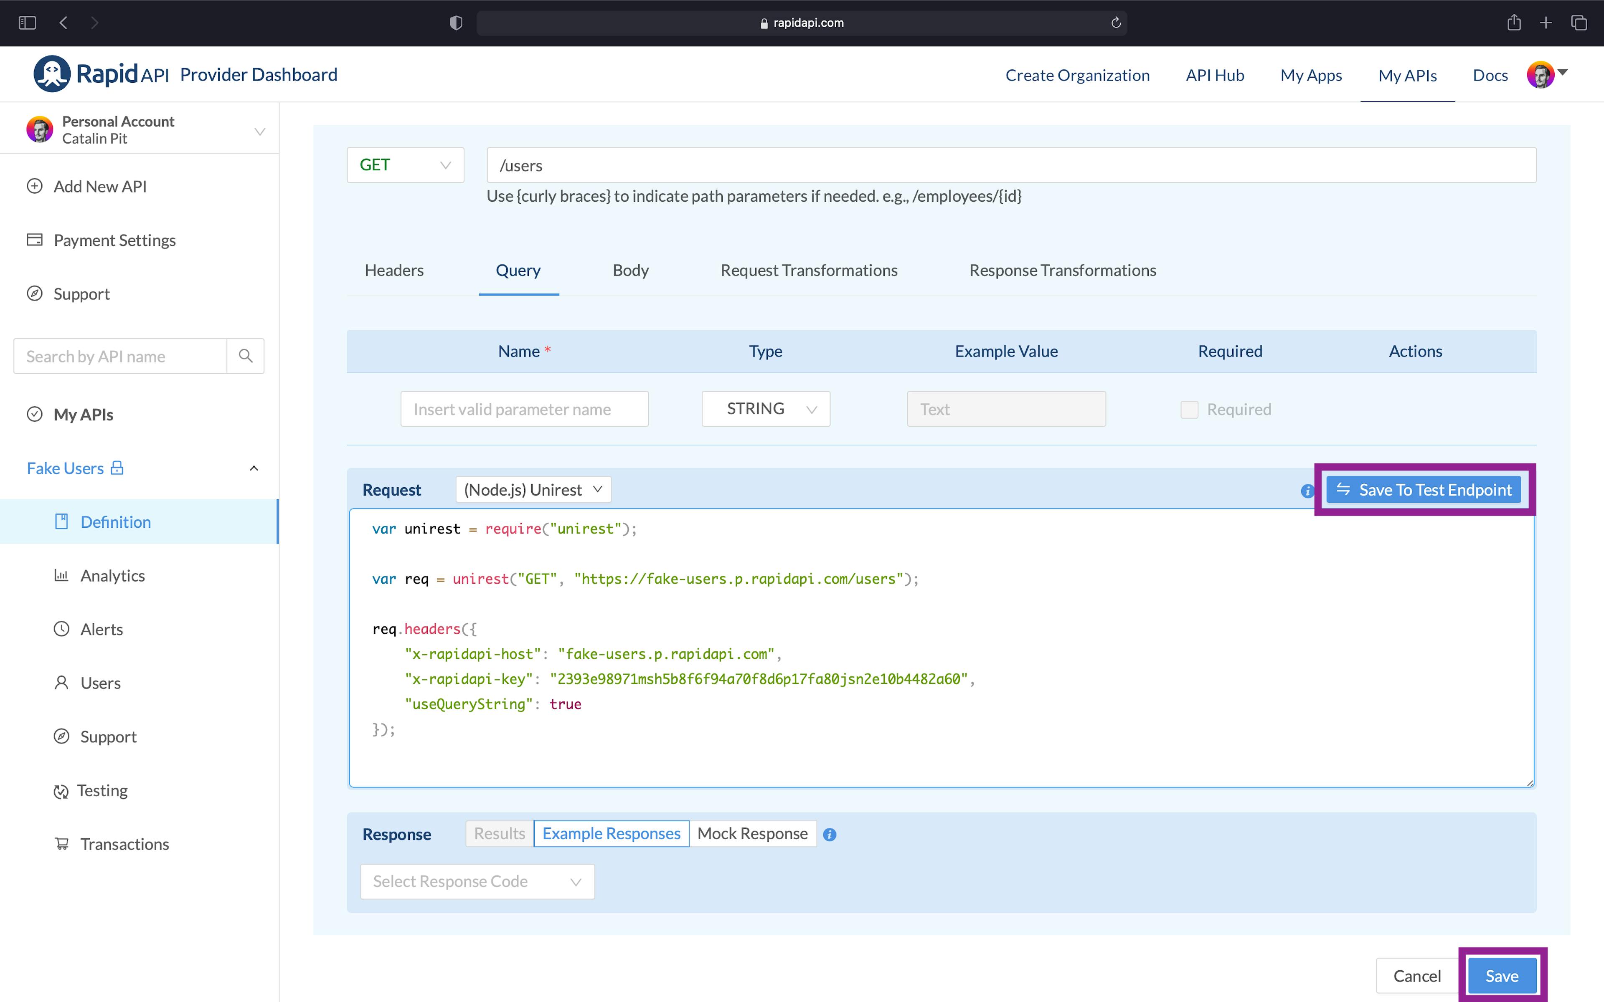Tick the Required checkbox
1604x1002 pixels.
pos(1189,410)
